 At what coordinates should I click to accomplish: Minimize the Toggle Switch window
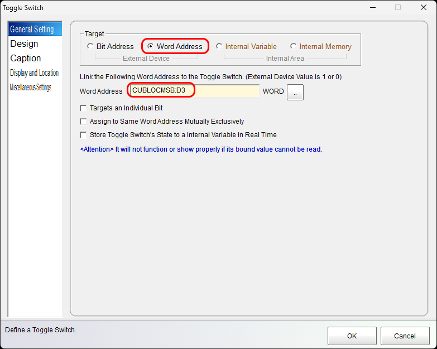coord(372,8)
